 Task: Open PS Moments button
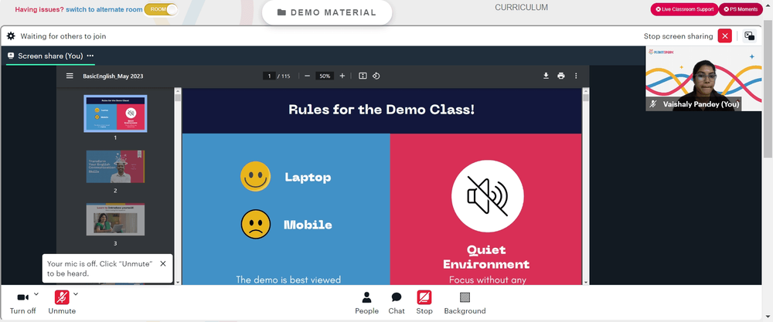[741, 9]
